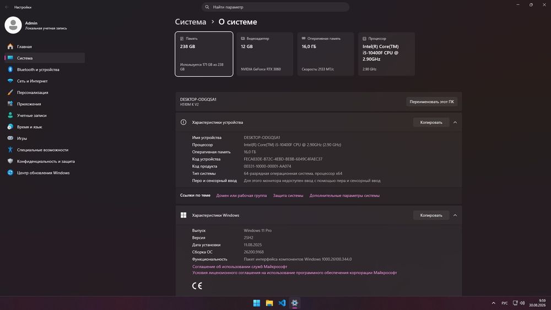551x310 pixels.
Task: Open Специальные возможности accessibility icon
Action: pos(10,150)
